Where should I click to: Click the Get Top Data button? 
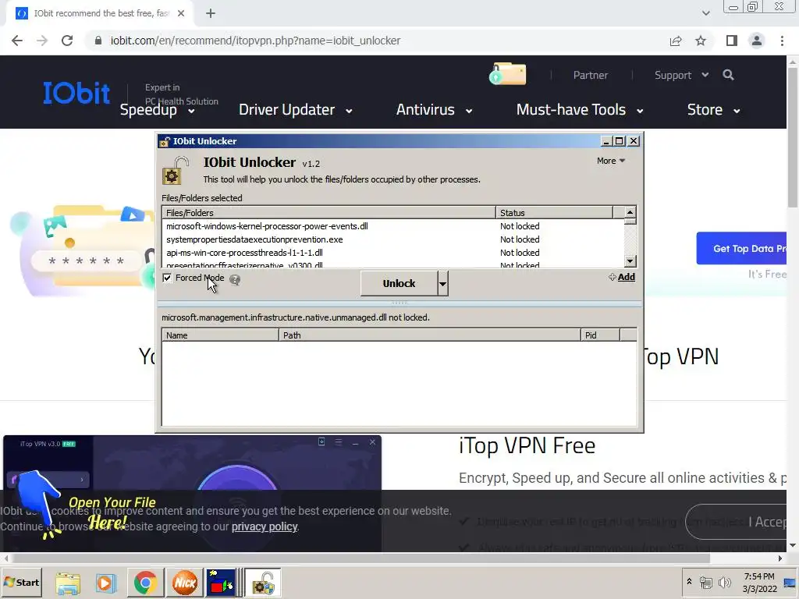tap(741, 249)
